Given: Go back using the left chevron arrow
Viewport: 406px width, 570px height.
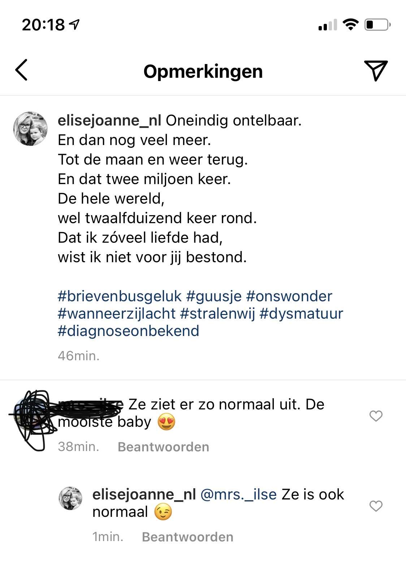Looking at the screenshot, I should (x=21, y=70).
